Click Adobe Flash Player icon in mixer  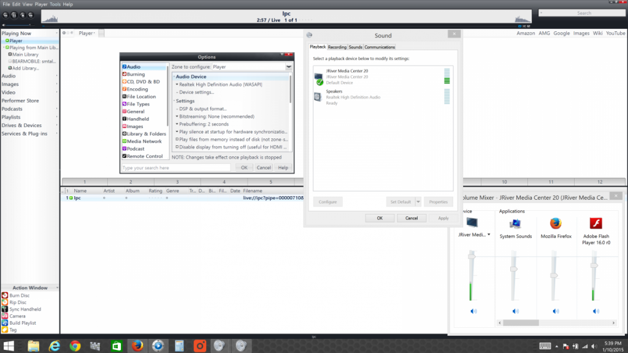(x=596, y=223)
